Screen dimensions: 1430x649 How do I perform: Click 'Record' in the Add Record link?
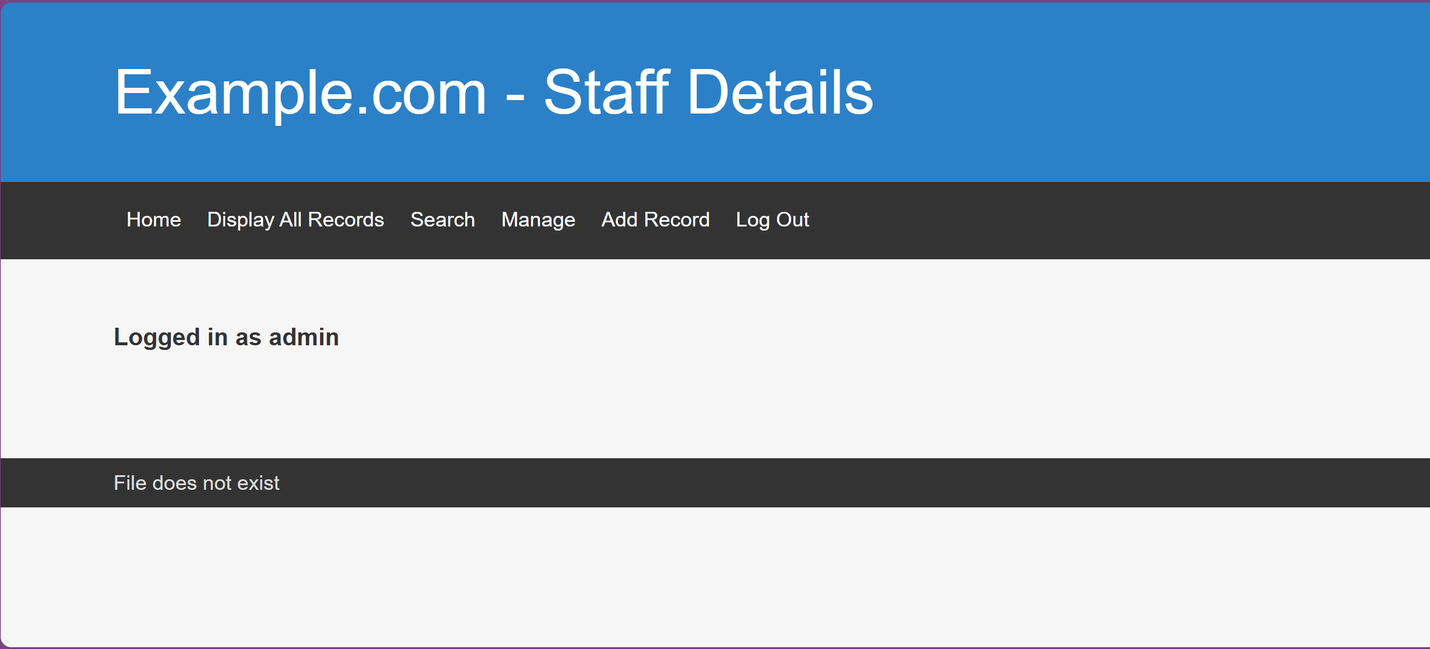(x=676, y=219)
